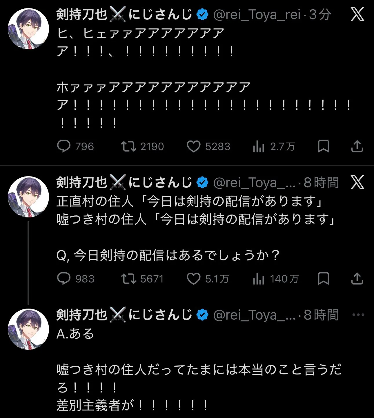
Task: Open the third tweet's avatar image
Action: (x=28, y=329)
